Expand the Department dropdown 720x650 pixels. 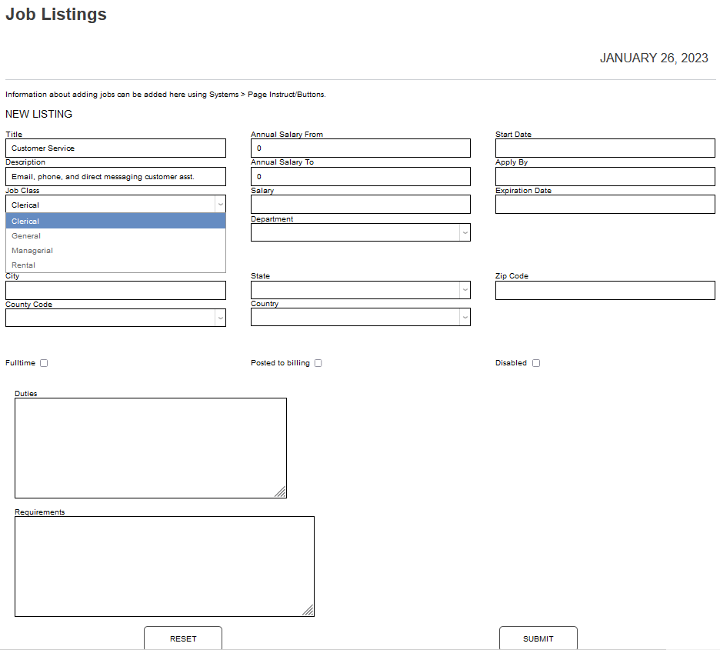point(464,232)
